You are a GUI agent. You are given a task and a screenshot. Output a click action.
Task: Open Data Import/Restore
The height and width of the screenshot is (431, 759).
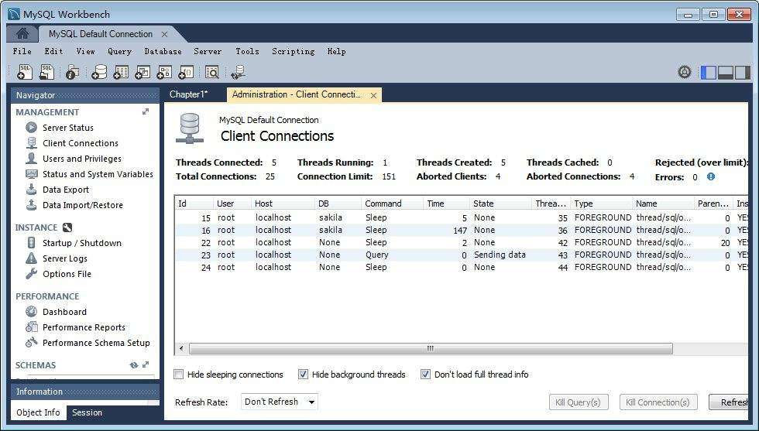(x=83, y=205)
